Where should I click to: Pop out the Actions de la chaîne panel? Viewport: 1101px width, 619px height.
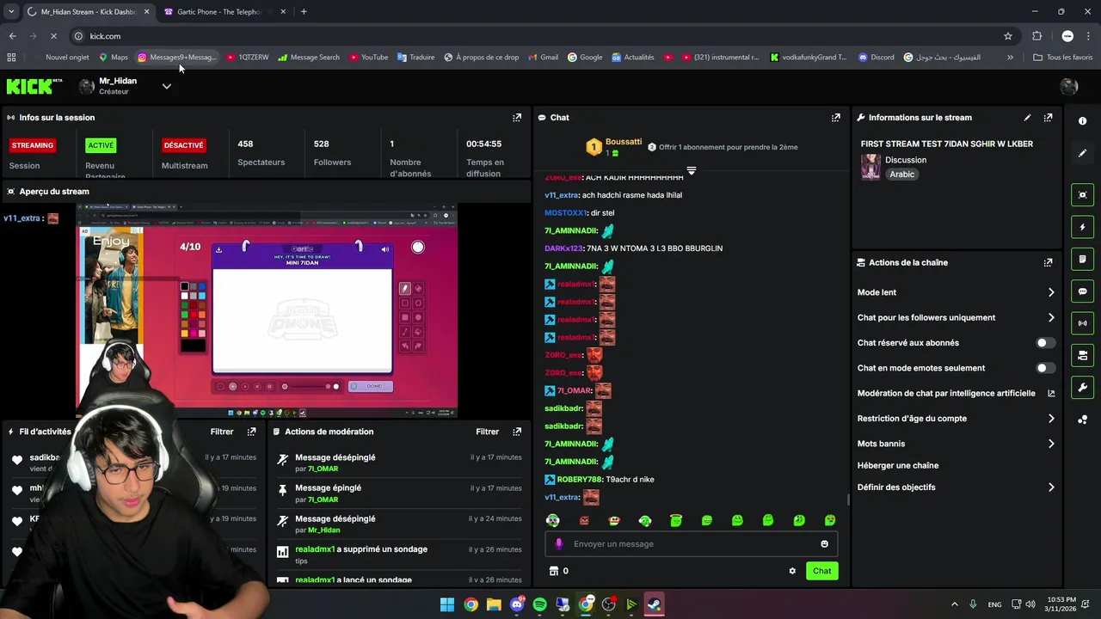click(x=1048, y=263)
